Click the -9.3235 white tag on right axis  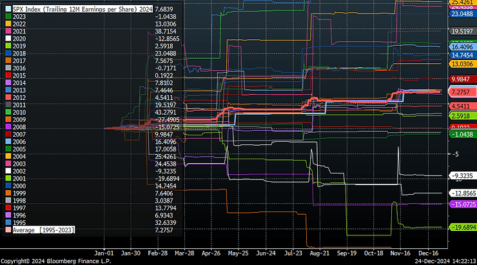(462, 175)
